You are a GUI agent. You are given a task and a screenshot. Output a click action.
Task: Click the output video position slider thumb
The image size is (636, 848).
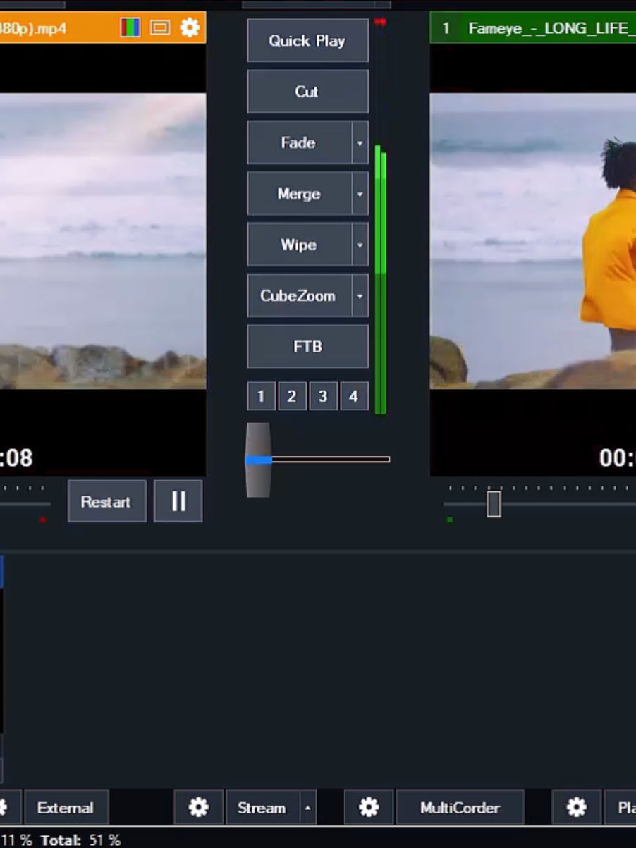(x=494, y=504)
